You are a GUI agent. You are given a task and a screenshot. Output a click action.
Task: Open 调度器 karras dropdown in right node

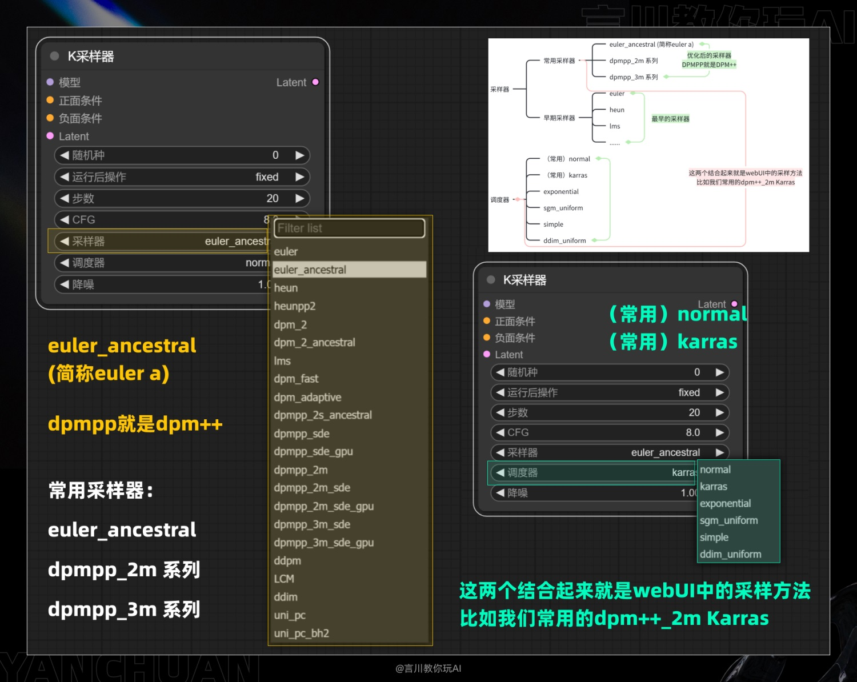point(594,472)
